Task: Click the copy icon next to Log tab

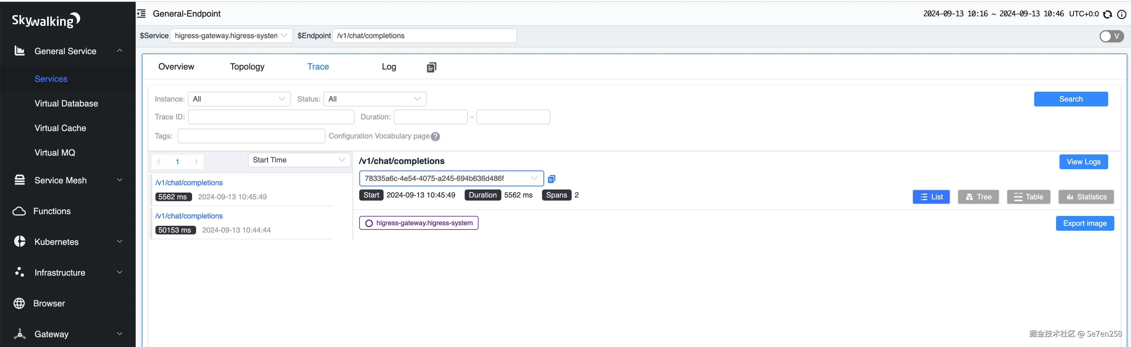Action: coord(431,67)
